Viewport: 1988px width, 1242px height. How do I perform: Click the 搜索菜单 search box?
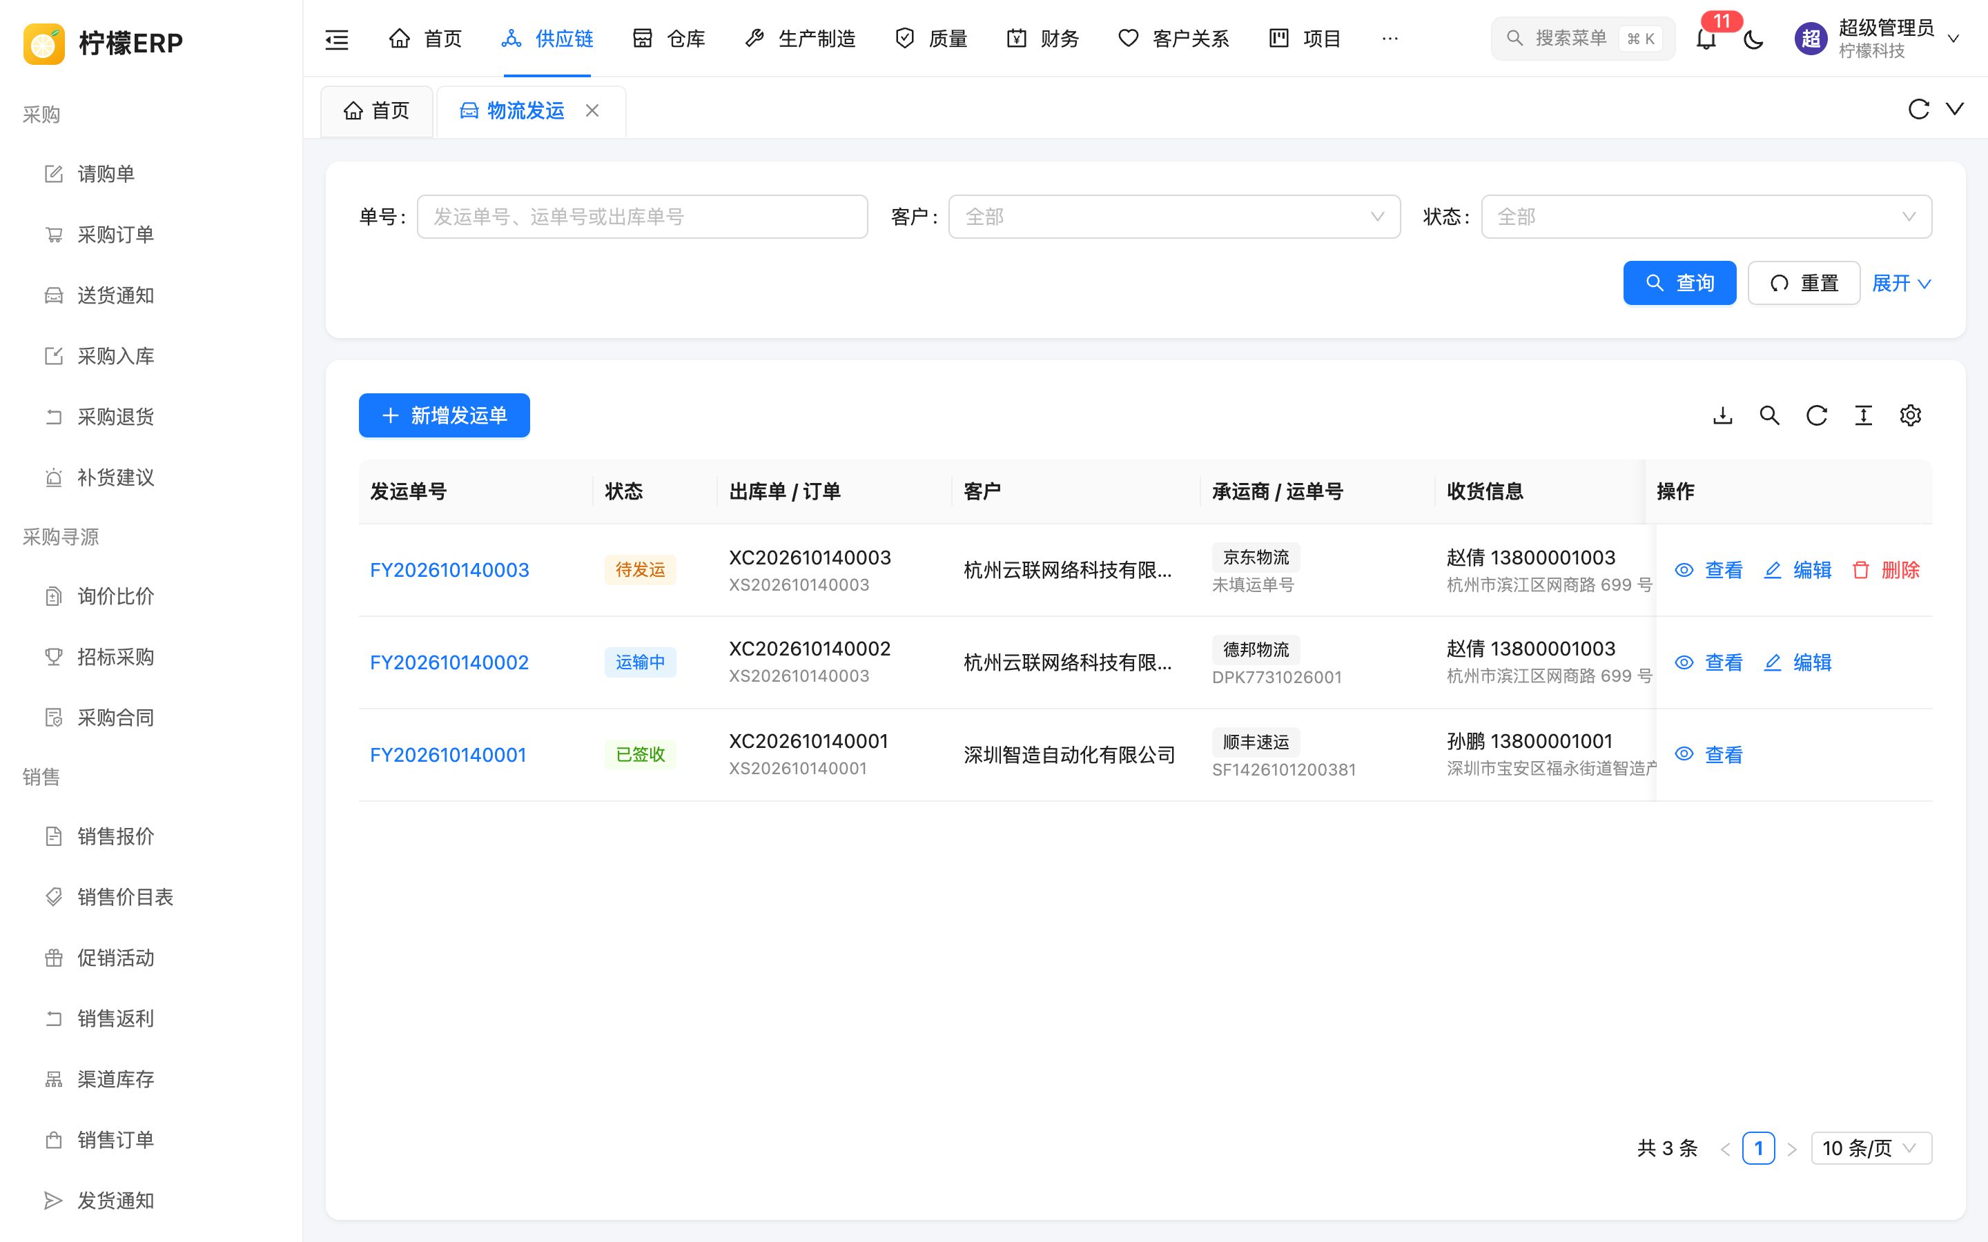(x=1582, y=39)
